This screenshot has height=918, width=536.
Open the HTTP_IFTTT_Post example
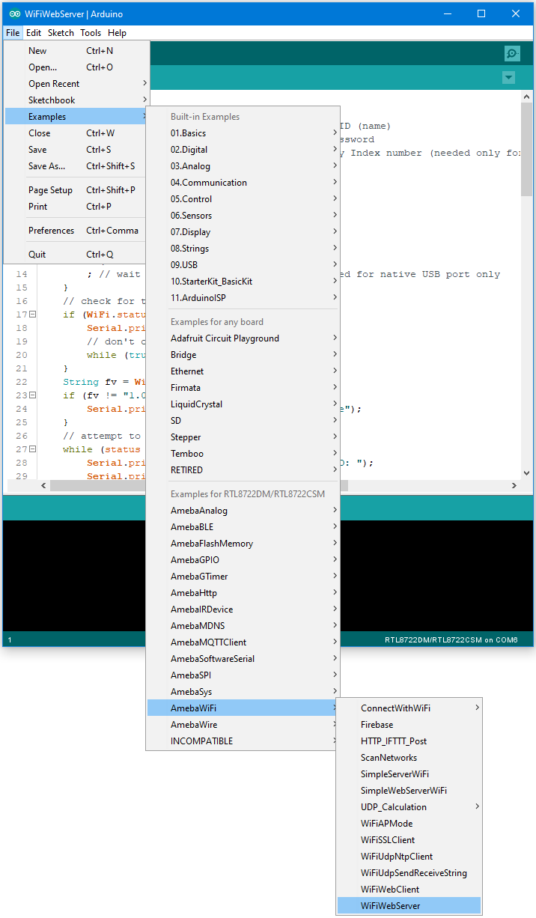[x=409, y=741]
